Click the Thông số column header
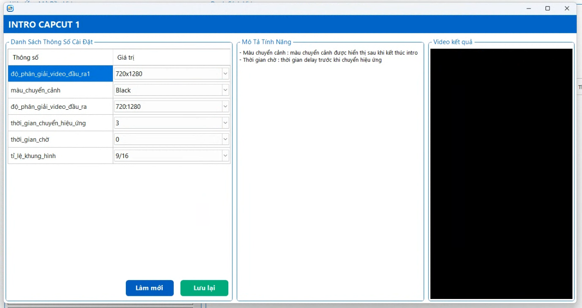Image resolution: width=582 pixels, height=308 pixels. pyautogui.click(x=60, y=57)
